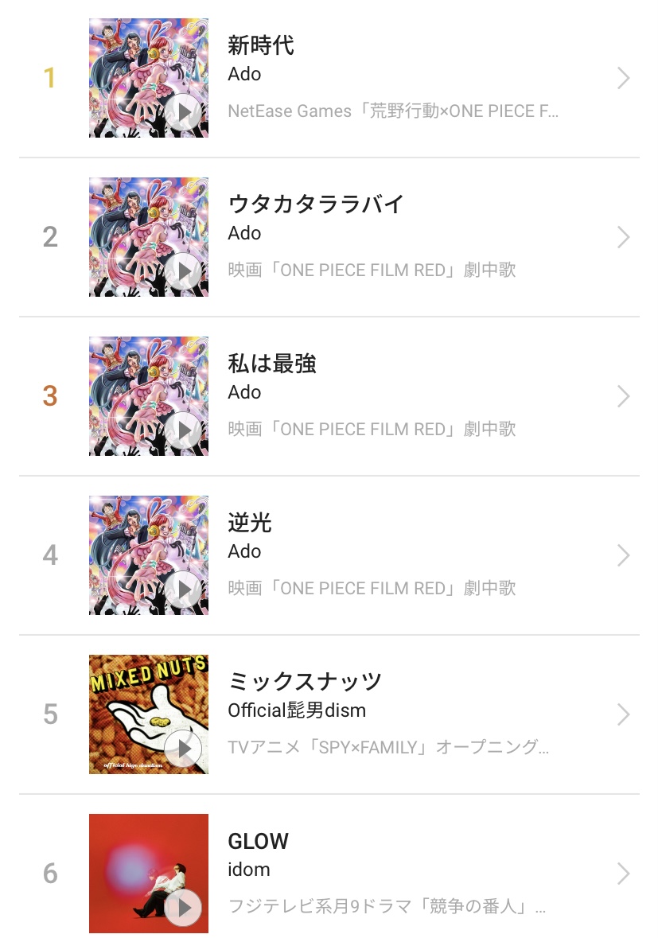Open details chevron for 私は最強
Screen dimensions: 658x938
click(x=624, y=396)
